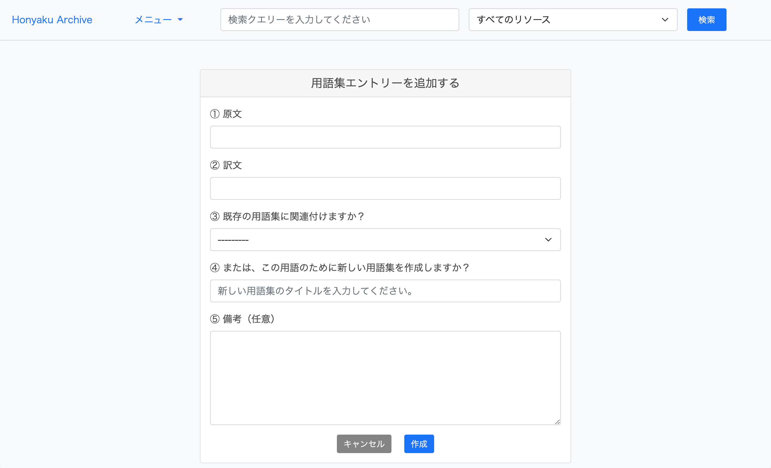Focus the search query input field

[x=340, y=20]
